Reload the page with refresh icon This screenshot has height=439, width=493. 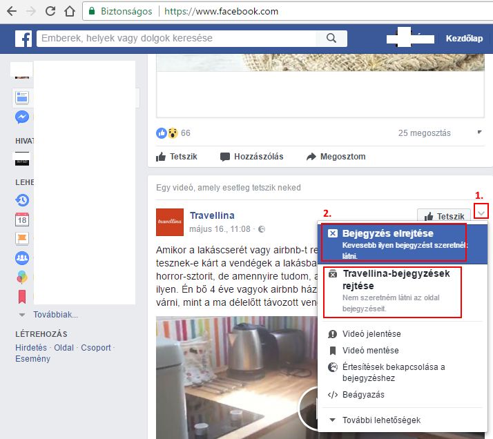tap(50, 11)
